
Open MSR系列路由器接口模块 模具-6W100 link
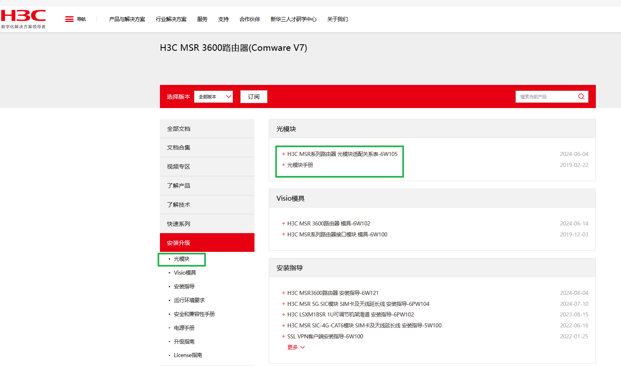[x=337, y=234]
